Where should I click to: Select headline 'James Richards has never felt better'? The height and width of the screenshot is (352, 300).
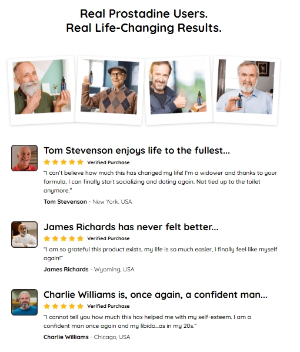[131, 227]
